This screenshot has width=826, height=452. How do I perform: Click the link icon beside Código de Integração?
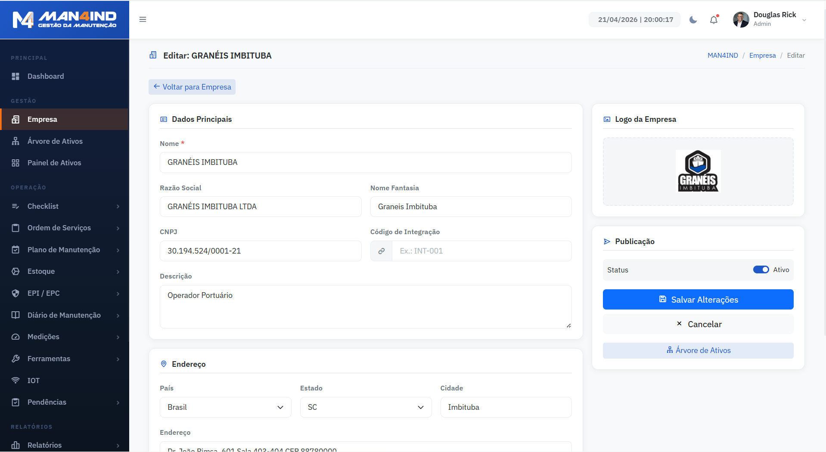pos(382,251)
